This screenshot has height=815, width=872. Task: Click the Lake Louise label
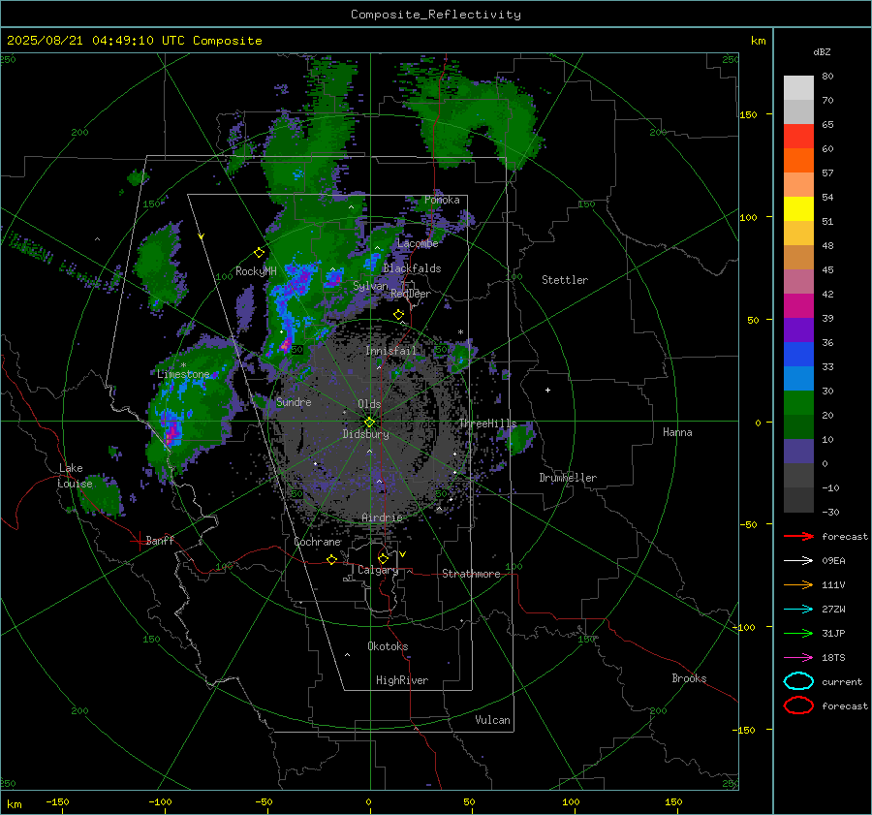coord(75,476)
